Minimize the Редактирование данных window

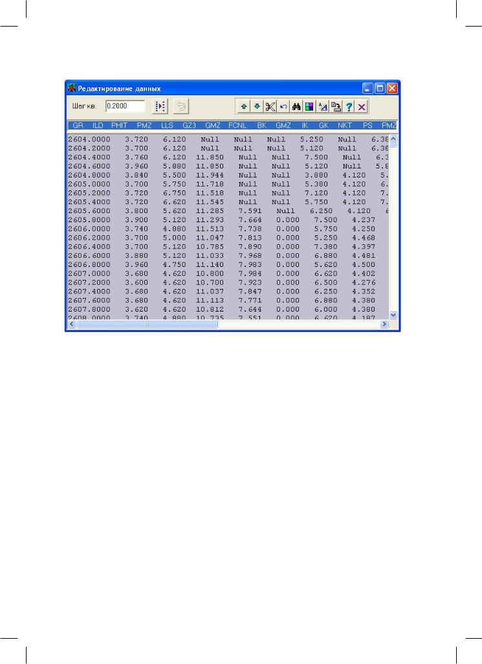click(x=368, y=89)
